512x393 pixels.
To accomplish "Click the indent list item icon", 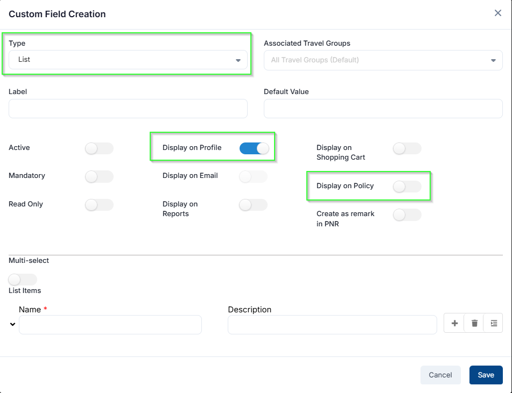I will (x=493, y=323).
